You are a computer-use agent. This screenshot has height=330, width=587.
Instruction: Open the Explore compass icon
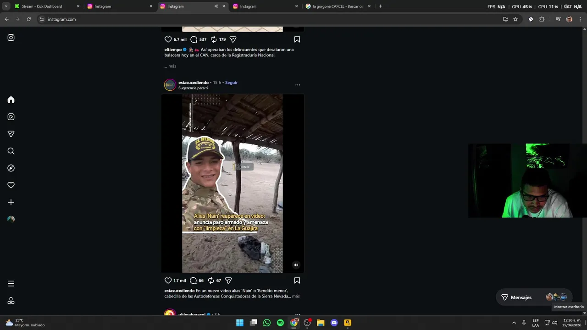[11, 168]
